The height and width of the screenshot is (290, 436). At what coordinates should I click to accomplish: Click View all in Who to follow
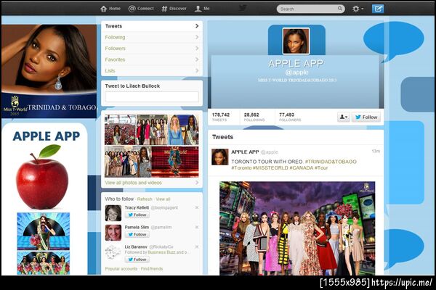(163, 199)
